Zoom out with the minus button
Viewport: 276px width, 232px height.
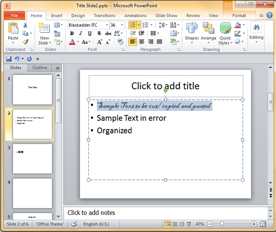click(x=210, y=224)
